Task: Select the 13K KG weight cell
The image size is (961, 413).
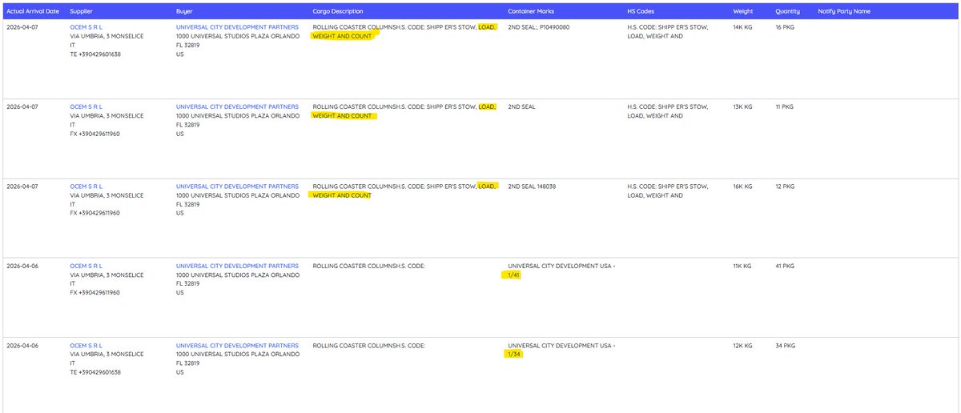Action: pyautogui.click(x=742, y=106)
